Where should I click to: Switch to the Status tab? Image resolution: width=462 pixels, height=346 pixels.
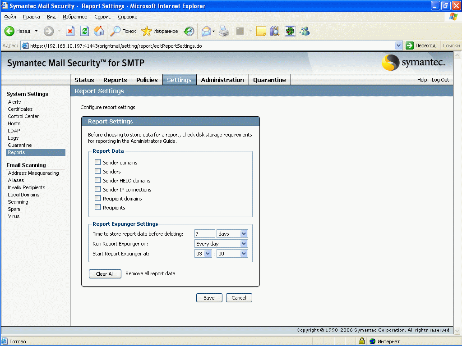click(x=84, y=80)
